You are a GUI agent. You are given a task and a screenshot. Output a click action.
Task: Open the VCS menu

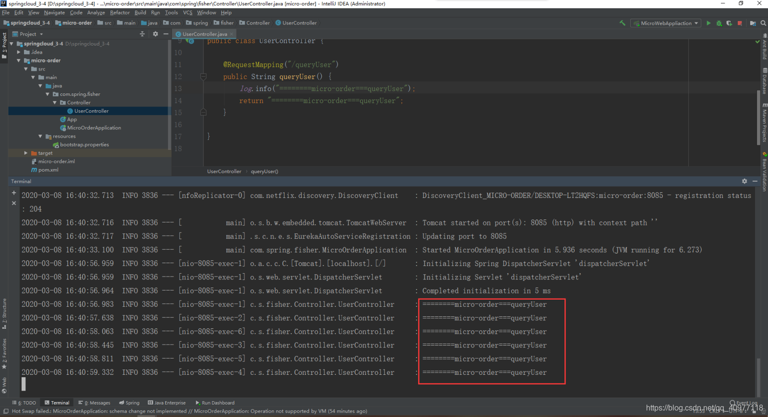point(188,12)
